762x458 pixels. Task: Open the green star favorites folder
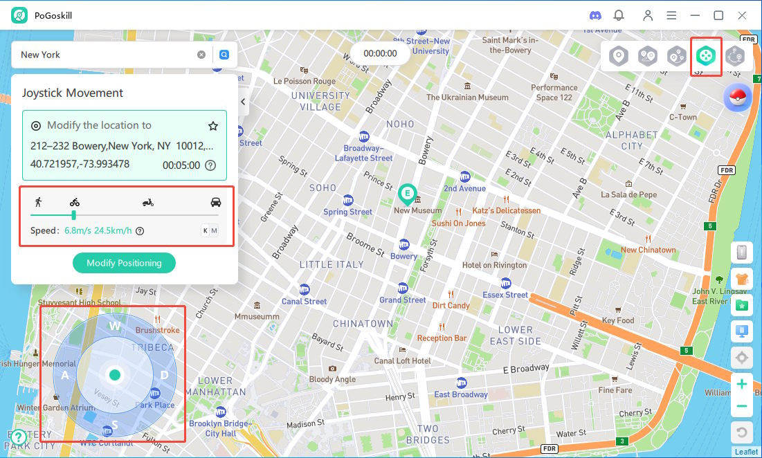pyautogui.click(x=742, y=306)
